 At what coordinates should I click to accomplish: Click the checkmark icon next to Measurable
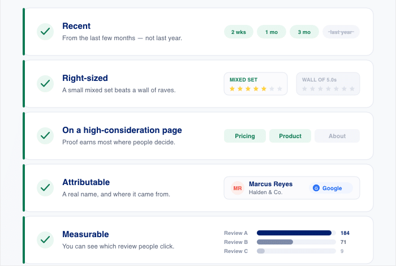45,240
